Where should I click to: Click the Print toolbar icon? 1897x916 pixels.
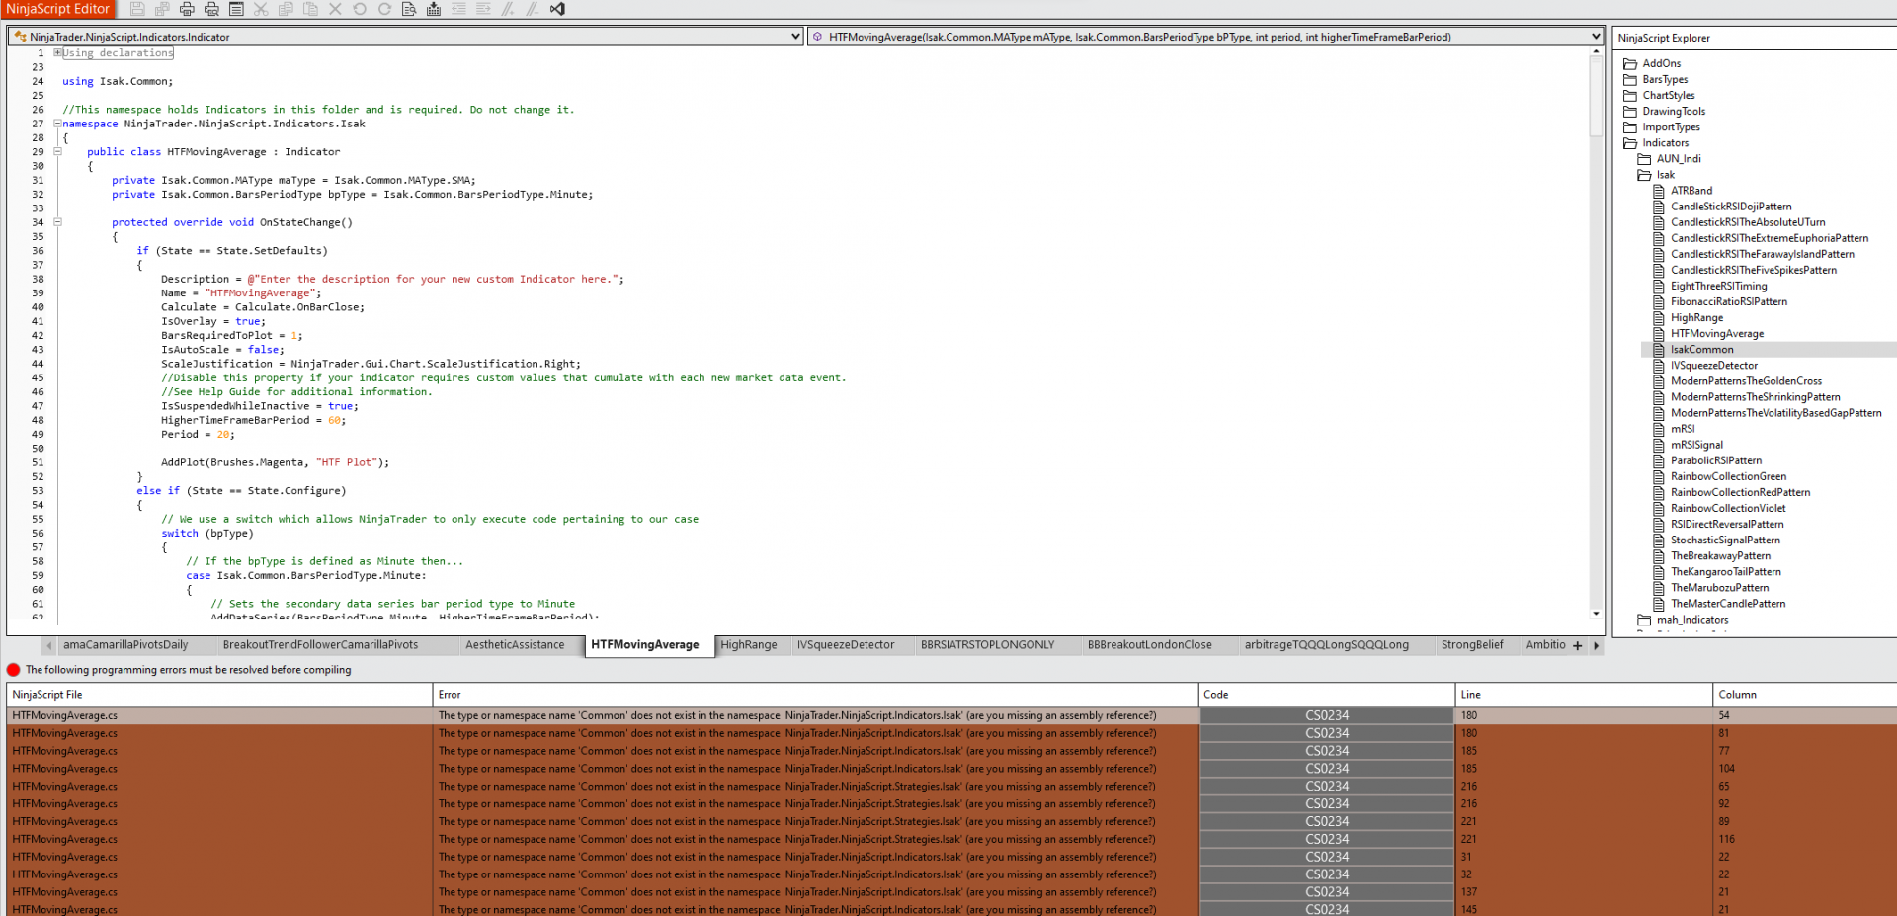[187, 9]
